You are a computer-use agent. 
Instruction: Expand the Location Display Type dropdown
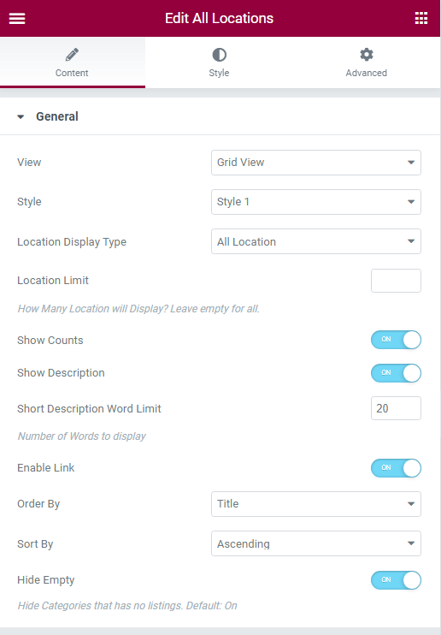pos(316,241)
